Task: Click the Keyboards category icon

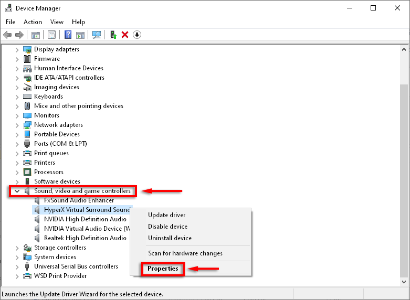Action: coord(27,97)
